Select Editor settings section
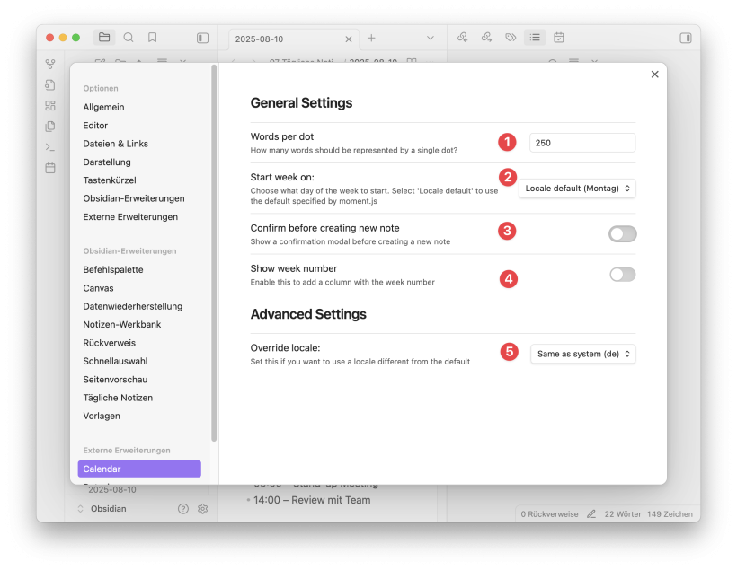737x570 pixels. (95, 126)
